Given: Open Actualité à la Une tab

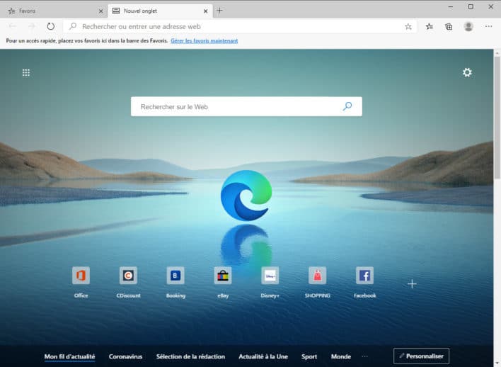Looking at the screenshot, I should pos(263,356).
